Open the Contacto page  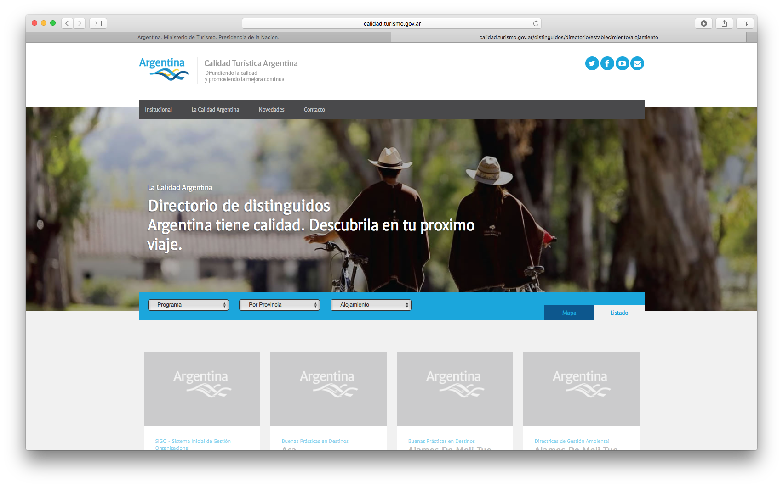(314, 110)
